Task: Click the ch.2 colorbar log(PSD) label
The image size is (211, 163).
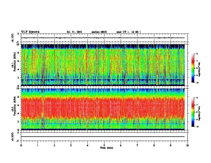Action: [200, 113]
